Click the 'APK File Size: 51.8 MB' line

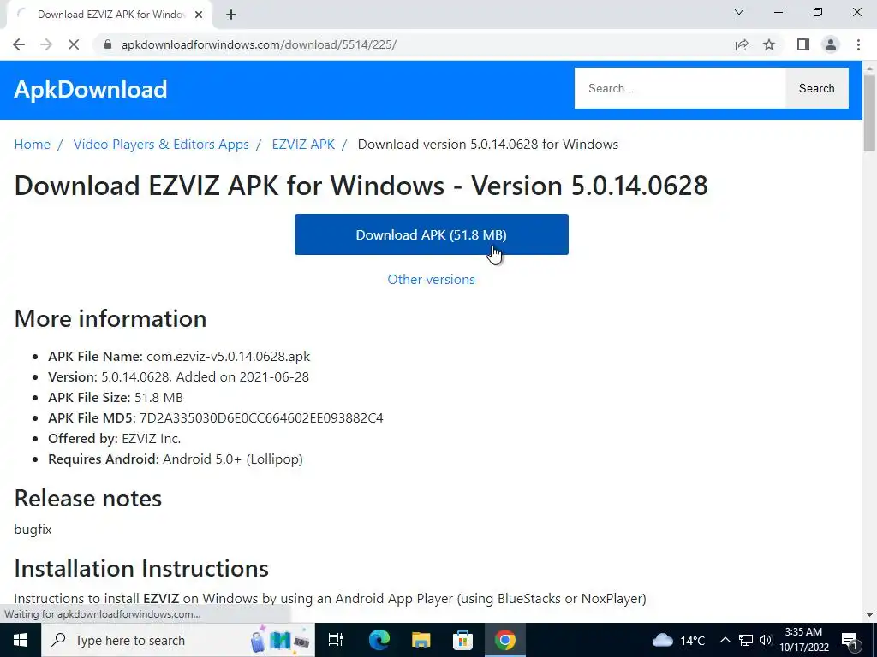[x=116, y=398]
